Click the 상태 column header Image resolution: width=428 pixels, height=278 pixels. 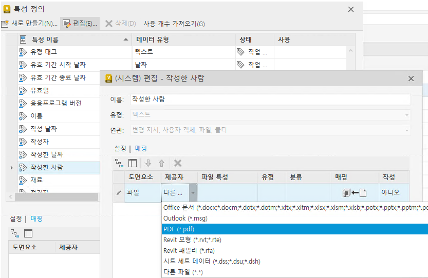(x=255, y=39)
